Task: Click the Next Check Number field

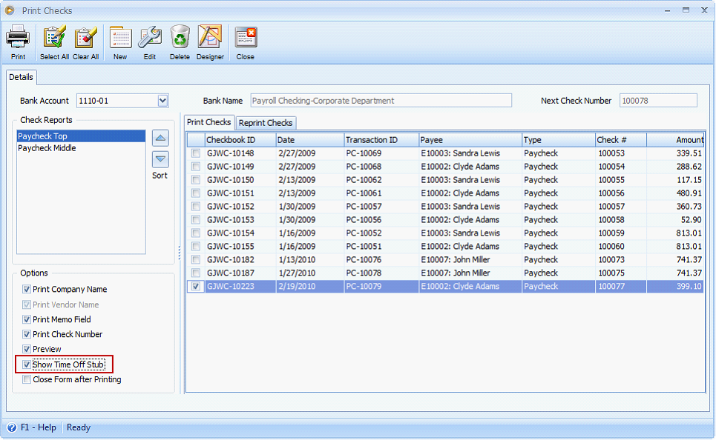Action: click(657, 101)
